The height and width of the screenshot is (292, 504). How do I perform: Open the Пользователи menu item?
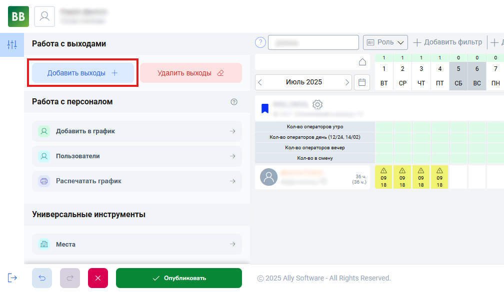[x=137, y=156]
